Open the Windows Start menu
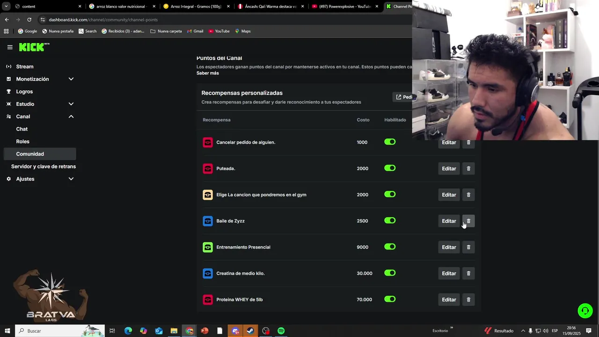Viewport: 599px width, 337px height. (7, 331)
